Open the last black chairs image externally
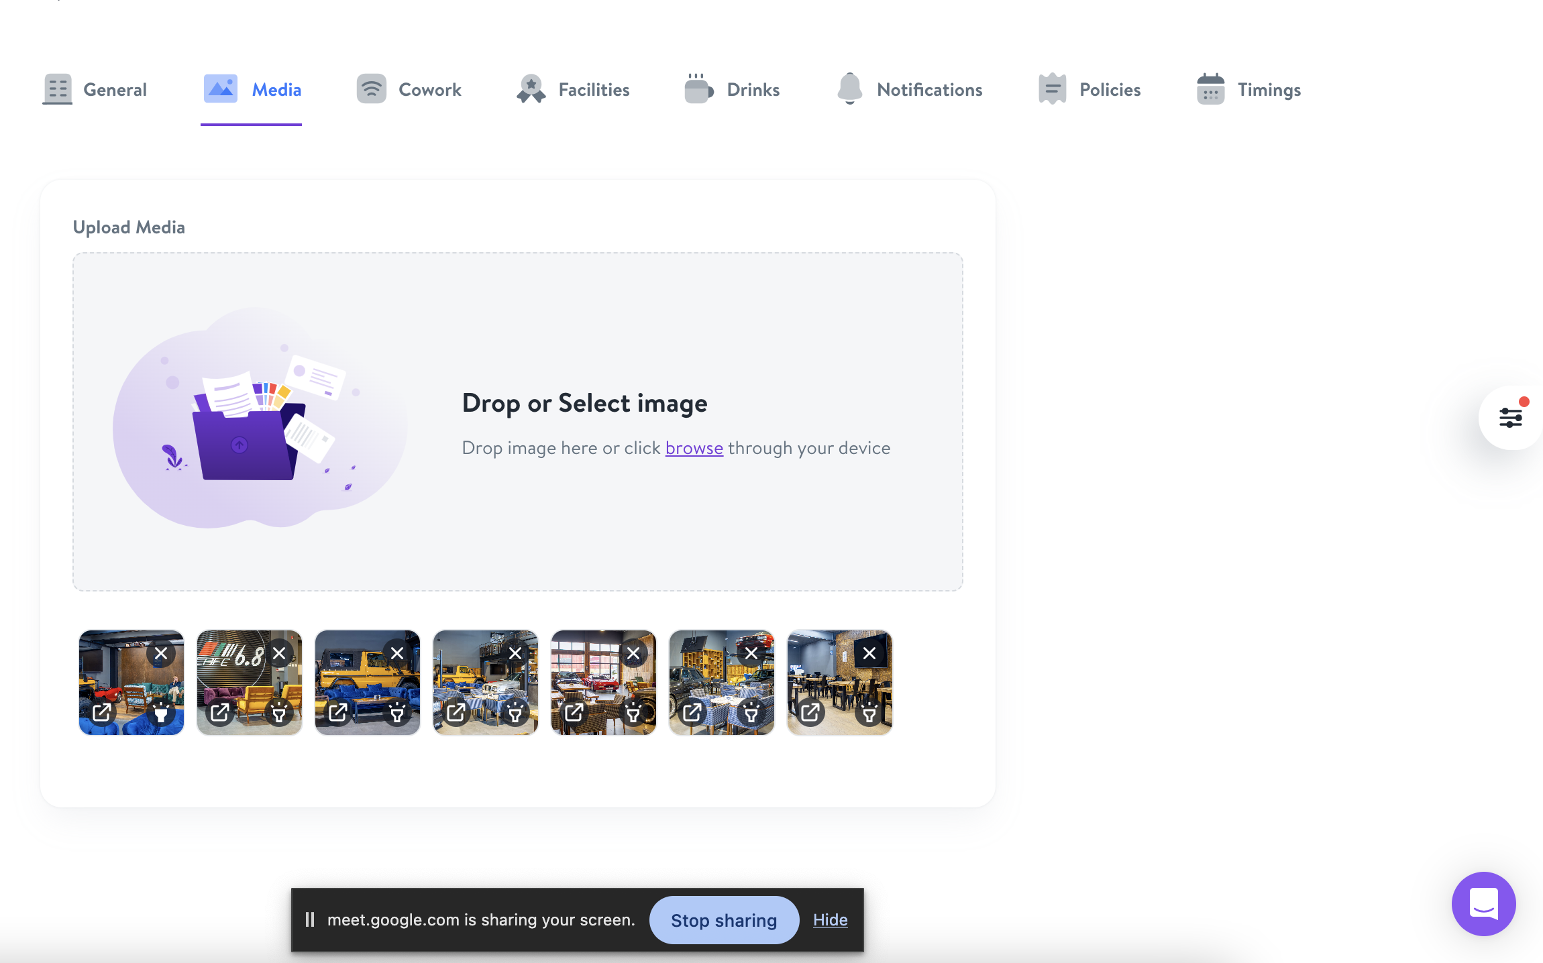 pyautogui.click(x=810, y=712)
